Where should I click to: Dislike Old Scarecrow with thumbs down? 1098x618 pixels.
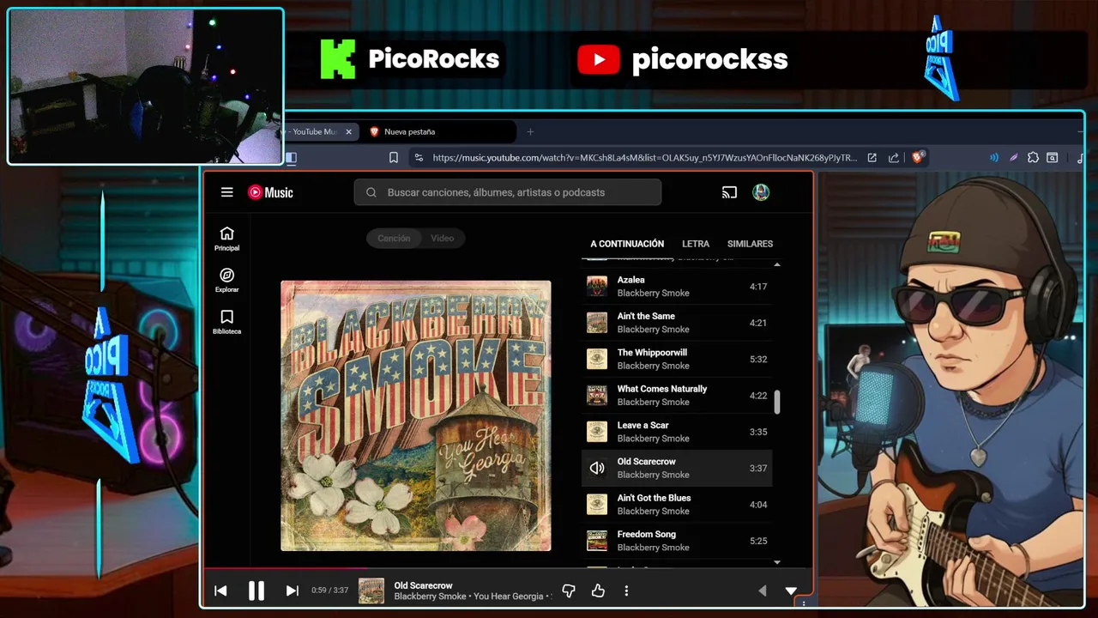point(568,591)
